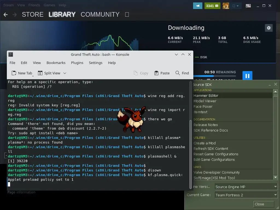Click the square icon after COMMUNITY

tap(127, 14)
